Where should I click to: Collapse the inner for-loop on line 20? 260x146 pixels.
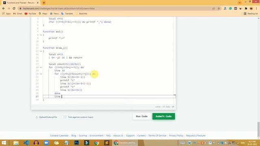[41, 74]
